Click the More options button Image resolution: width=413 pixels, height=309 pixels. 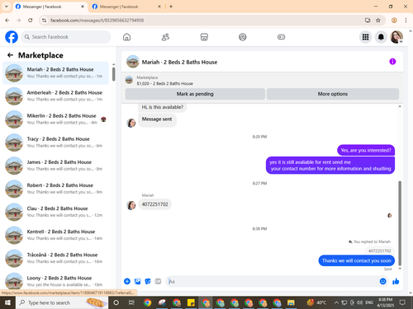(333, 94)
